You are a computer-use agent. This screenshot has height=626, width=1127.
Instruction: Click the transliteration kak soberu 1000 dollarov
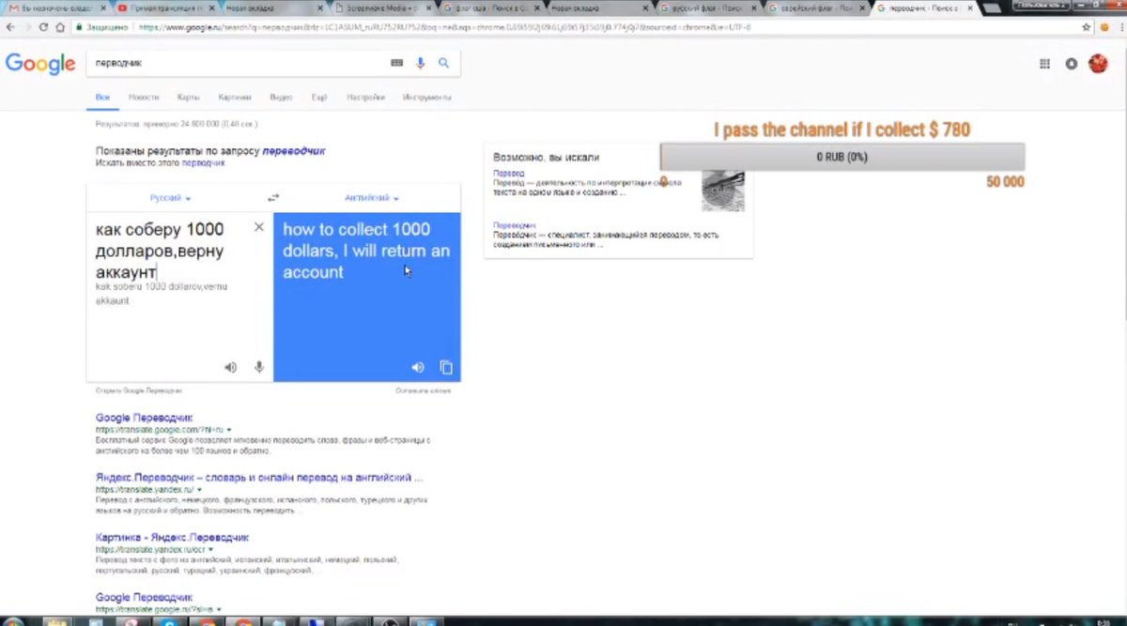161,294
